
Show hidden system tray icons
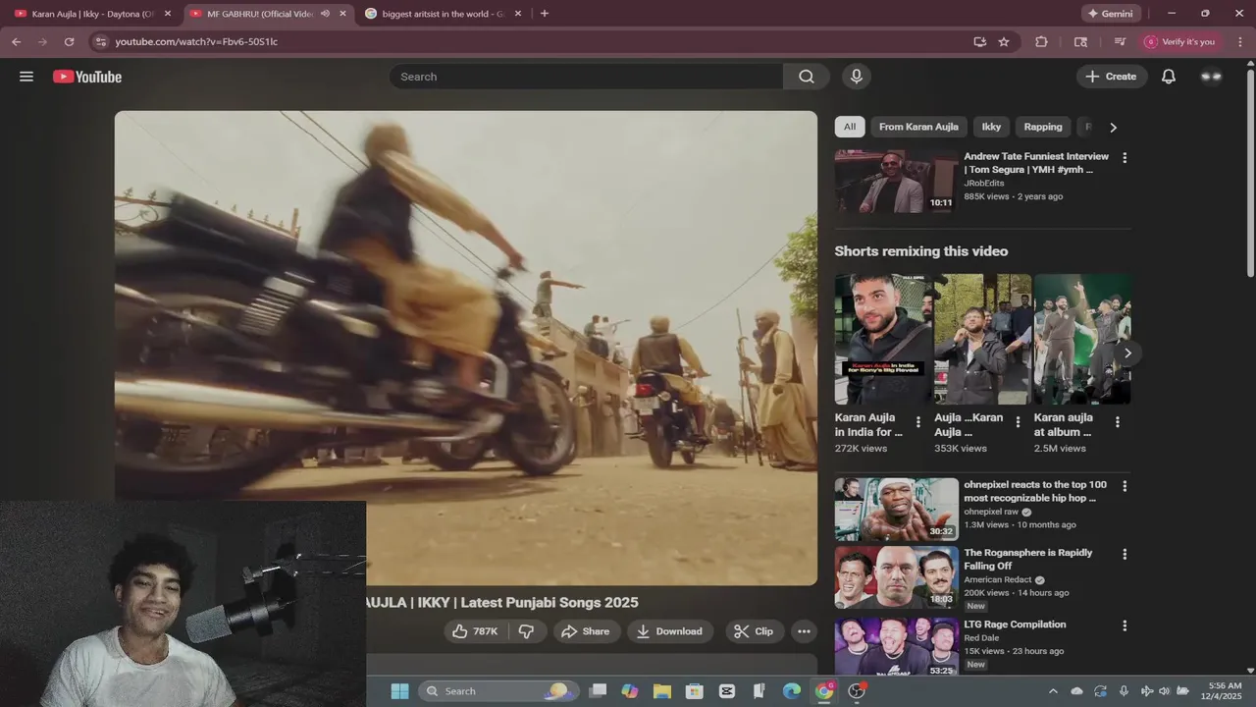tap(1054, 691)
